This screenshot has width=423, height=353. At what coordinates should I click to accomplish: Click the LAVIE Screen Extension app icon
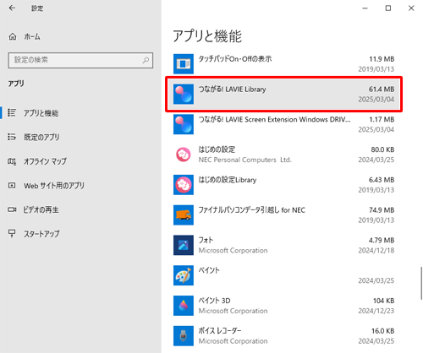point(184,124)
